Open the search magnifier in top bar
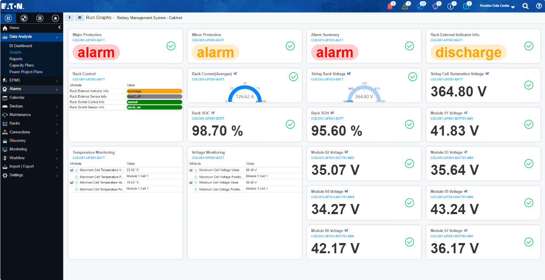 [525, 6]
